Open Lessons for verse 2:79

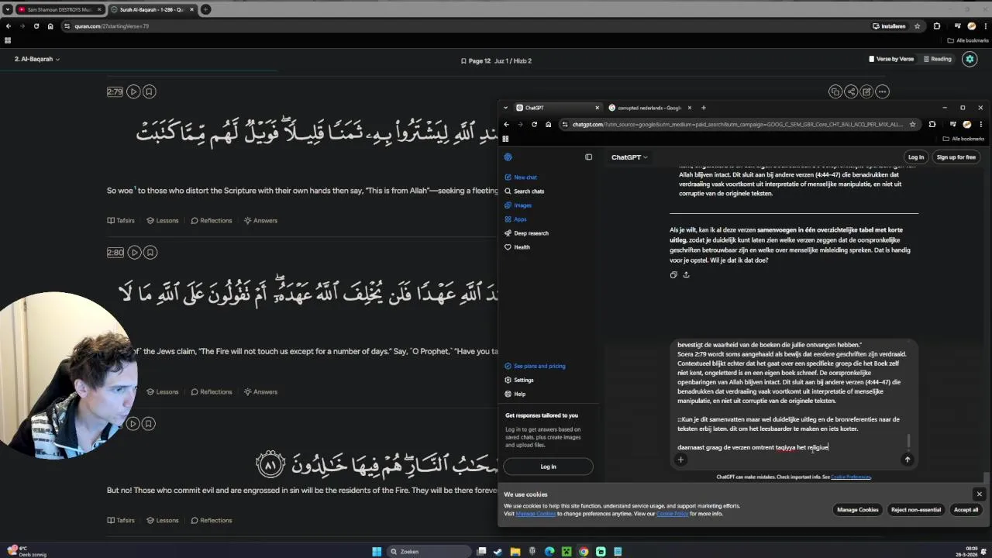[x=163, y=220]
